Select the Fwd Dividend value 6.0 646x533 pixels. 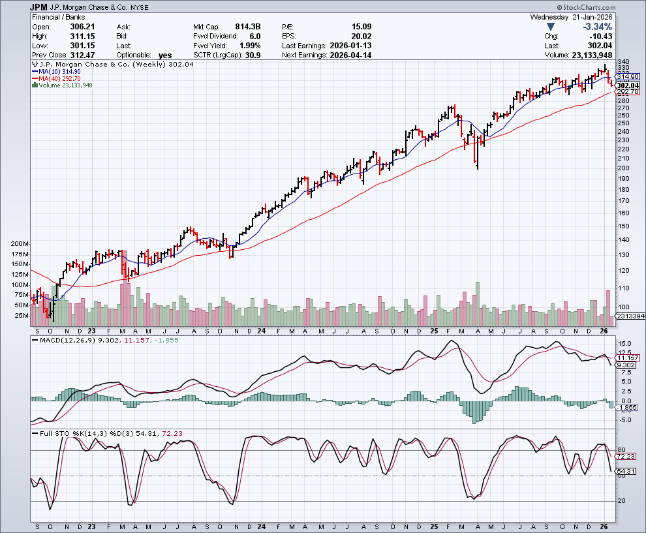[255, 37]
